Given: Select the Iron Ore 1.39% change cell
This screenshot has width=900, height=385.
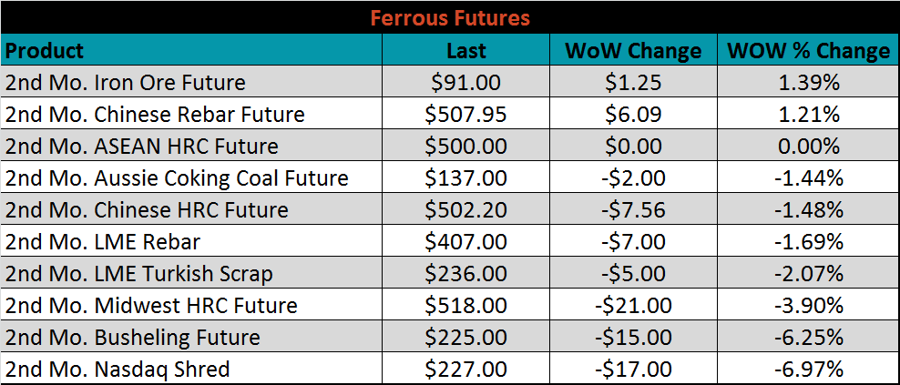Looking at the screenshot, I should pyautogui.click(x=808, y=82).
